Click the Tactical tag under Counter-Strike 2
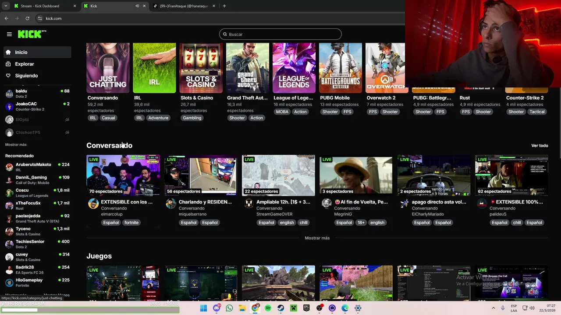 537,112
